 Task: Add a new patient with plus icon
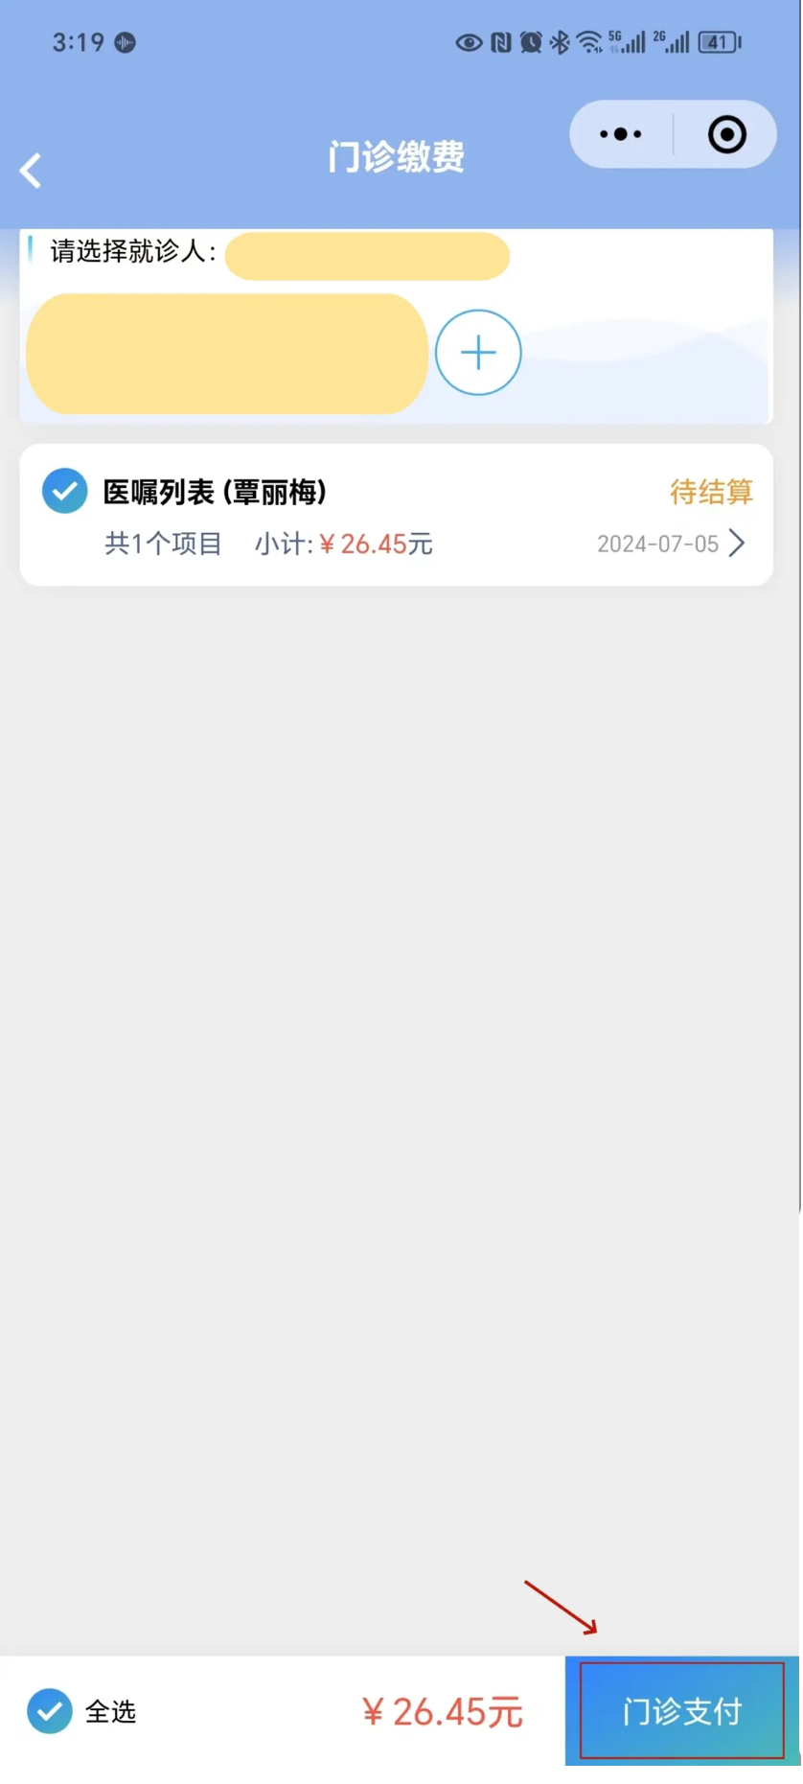point(478,353)
